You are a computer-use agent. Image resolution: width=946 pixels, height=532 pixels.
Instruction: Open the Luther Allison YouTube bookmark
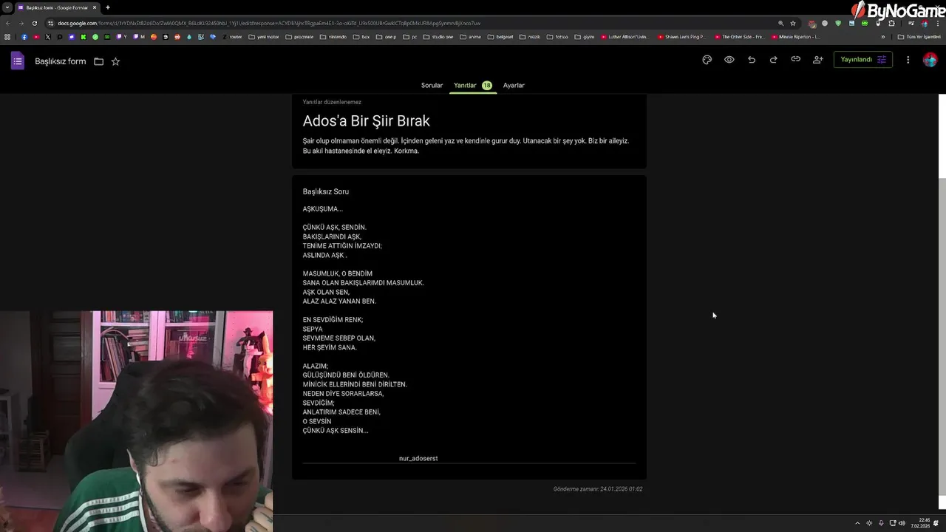625,36
